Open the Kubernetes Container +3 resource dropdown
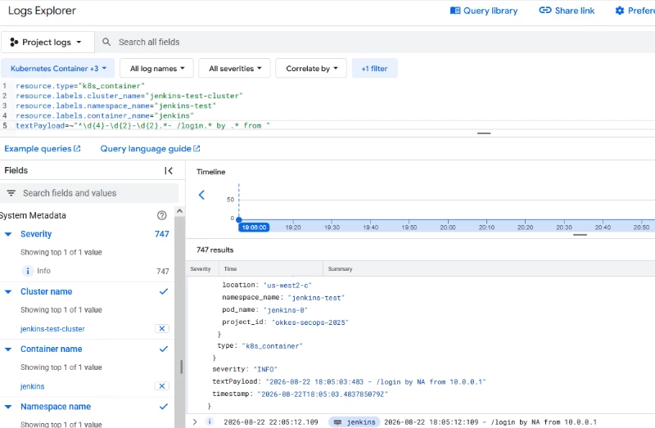Screen dimensions: 655x428 [57, 69]
